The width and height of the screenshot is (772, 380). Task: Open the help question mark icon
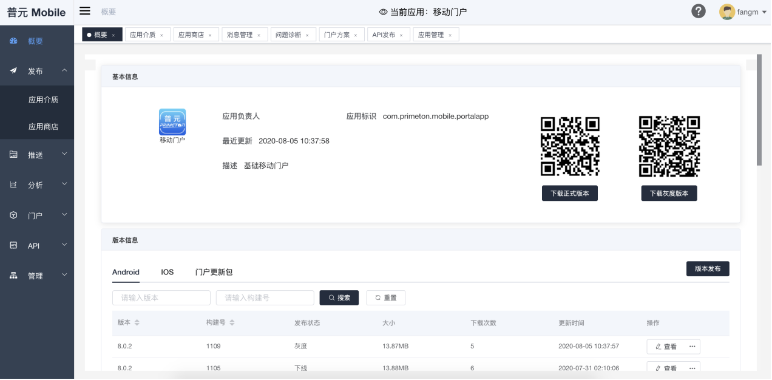tap(699, 12)
